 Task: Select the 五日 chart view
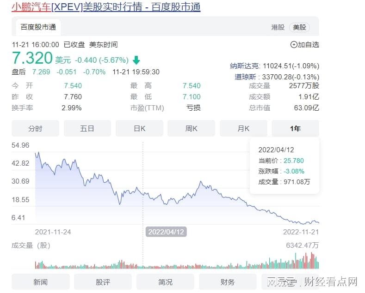coord(87,128)
